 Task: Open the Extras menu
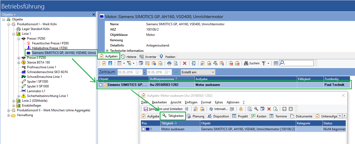[x=219, y=102]
